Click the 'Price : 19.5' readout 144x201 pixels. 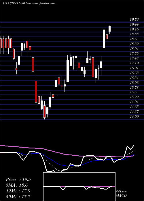coord(18,179)
